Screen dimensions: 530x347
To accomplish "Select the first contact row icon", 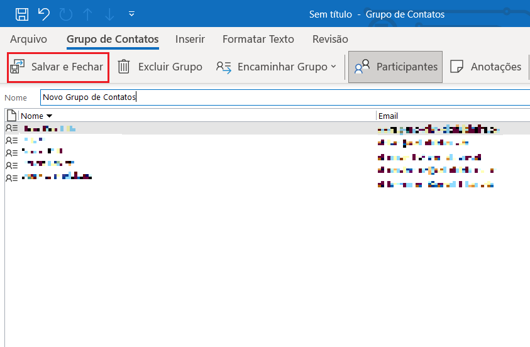I will coord(11,128).
